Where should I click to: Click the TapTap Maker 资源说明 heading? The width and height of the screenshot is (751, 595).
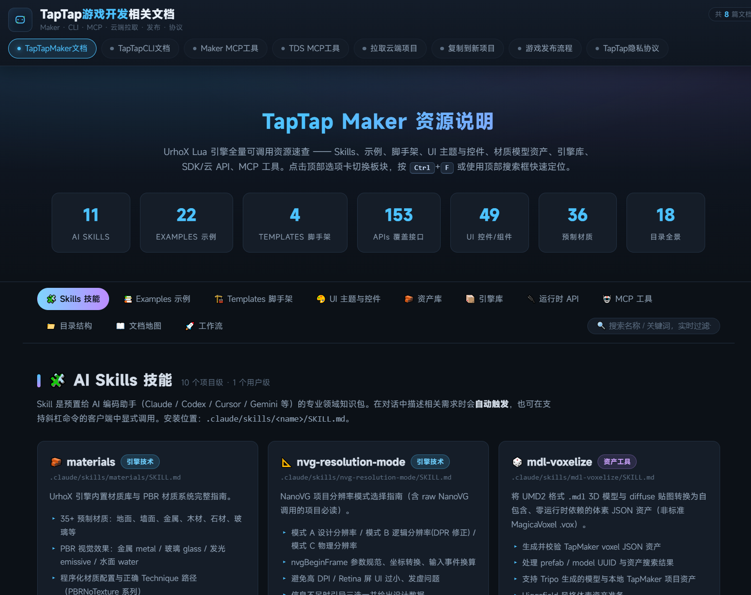click(x=378, y=122)
